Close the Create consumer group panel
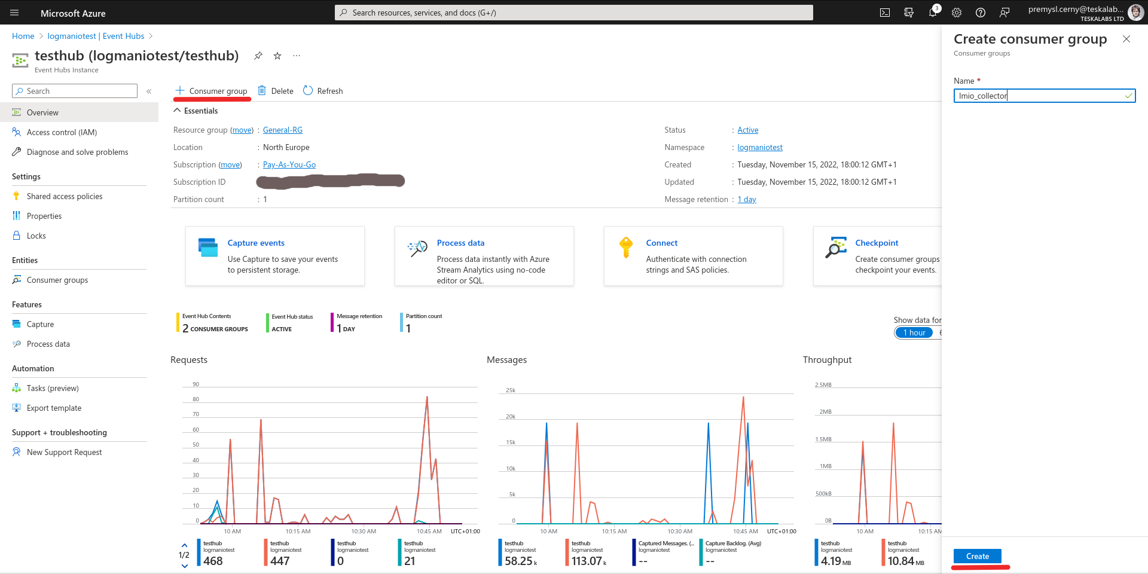Viewport: 1148px width, 574px height. coord(1126,39)
